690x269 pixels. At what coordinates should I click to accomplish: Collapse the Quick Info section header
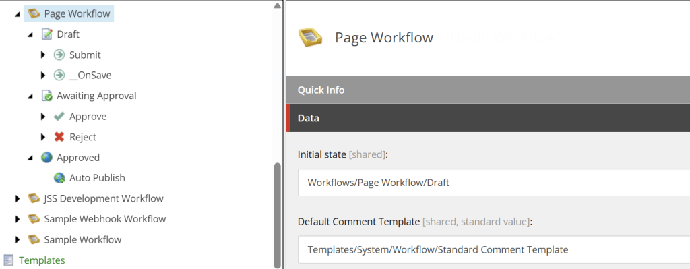[488, 90]
